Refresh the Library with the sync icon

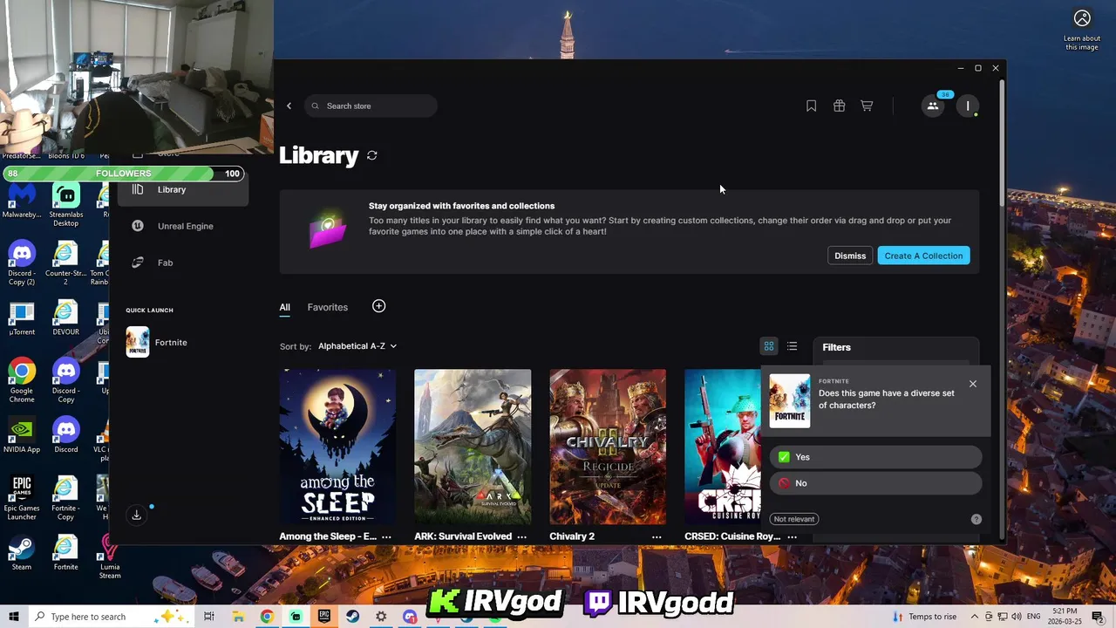pyautogui.click(x=372, y=155)
